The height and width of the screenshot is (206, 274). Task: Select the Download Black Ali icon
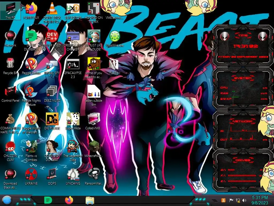[x=10, y=179]
